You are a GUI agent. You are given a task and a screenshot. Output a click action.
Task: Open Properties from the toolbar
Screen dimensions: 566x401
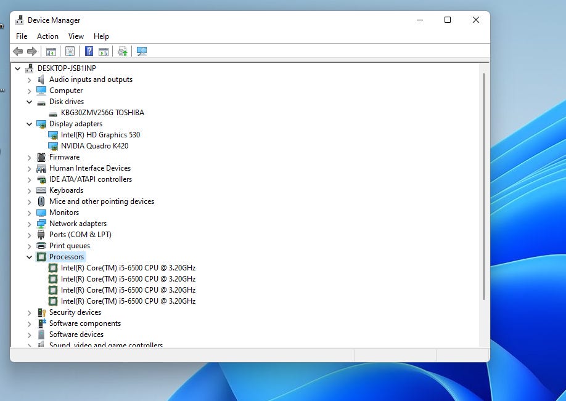click(70, 52)
